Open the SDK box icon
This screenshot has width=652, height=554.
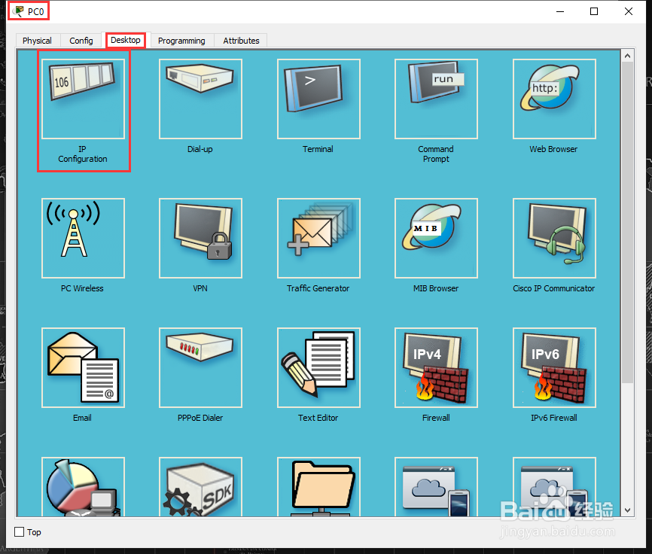point(200,487)
